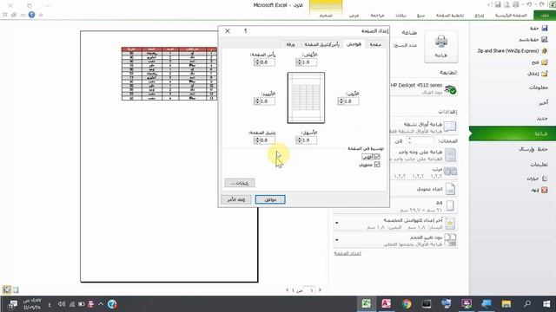Expand the No Scaling setting dropdown arrow
556x312 pixels.
(x=337, y=240)
